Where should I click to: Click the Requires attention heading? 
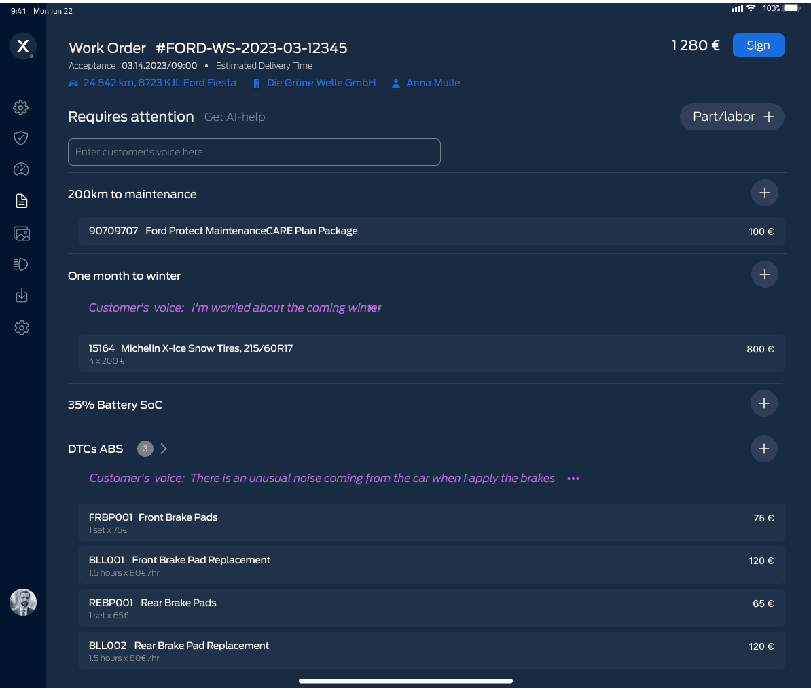[x=131, y=117]
